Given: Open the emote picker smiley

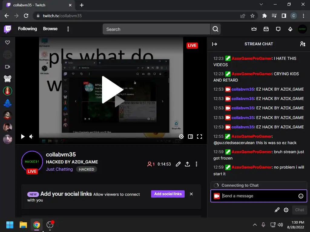Looking at the screenshot, I should point(301,196).
